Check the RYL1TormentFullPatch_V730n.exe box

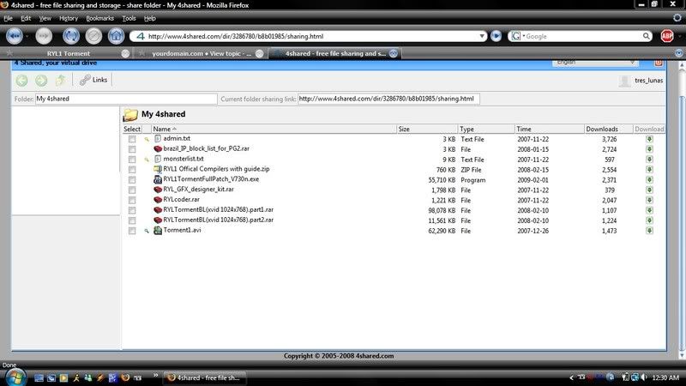[132, 180]
